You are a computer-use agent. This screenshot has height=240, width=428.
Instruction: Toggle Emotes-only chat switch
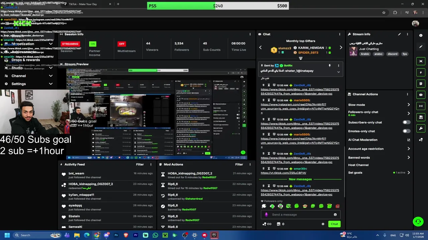406,131
